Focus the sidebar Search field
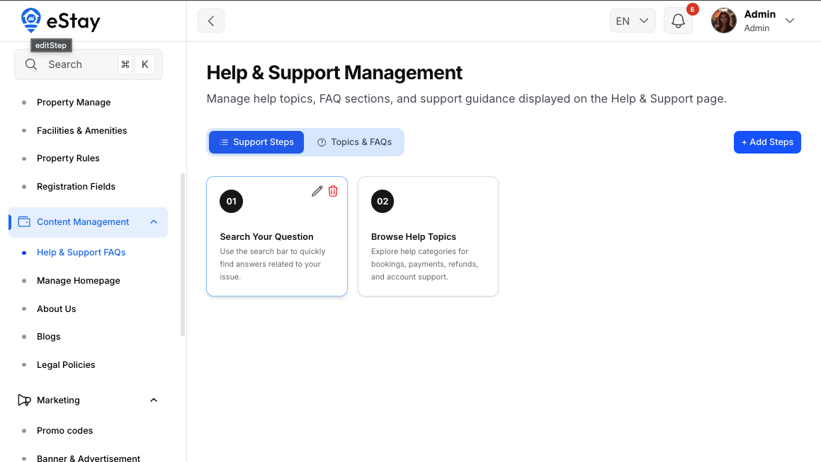Image resolution: width=821 pixels, height=462 pixels. tap(89, 64)
